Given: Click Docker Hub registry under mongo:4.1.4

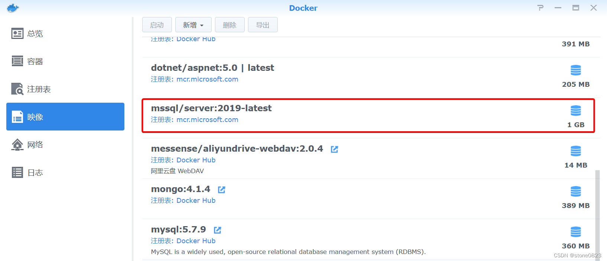Looking at the screenshot, I should point(196,201).
